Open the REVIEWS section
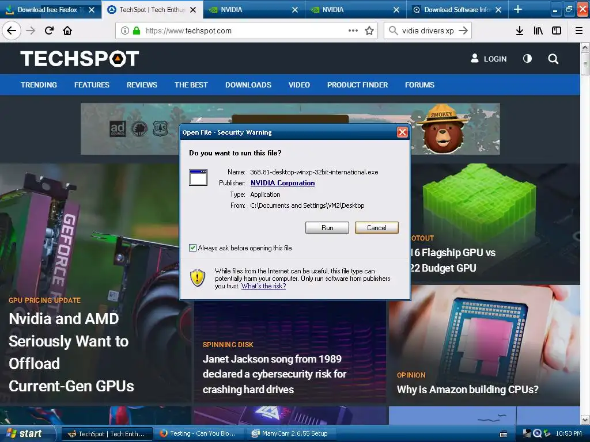The image size is (590, 442). pos(142,85)
